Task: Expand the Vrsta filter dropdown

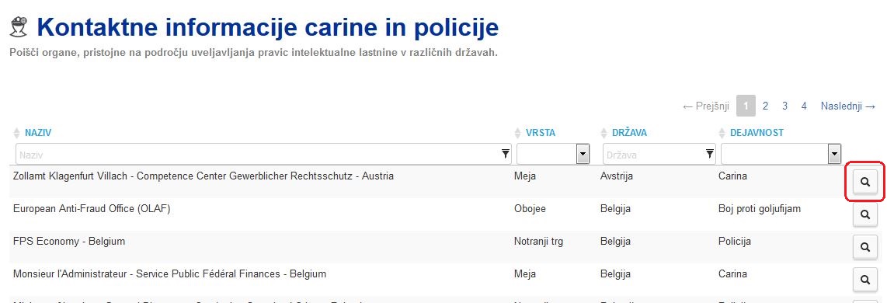Action: (x=583, y=154)
